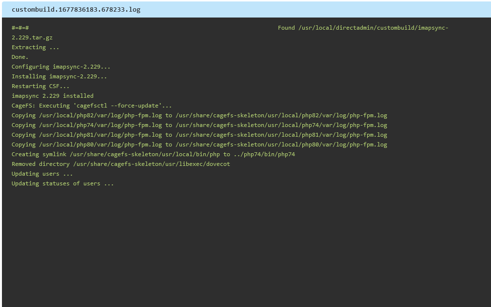Click the line copying php81 php-fpm.log
This screenshot has width=491, height=307.
tap(199, 135)
